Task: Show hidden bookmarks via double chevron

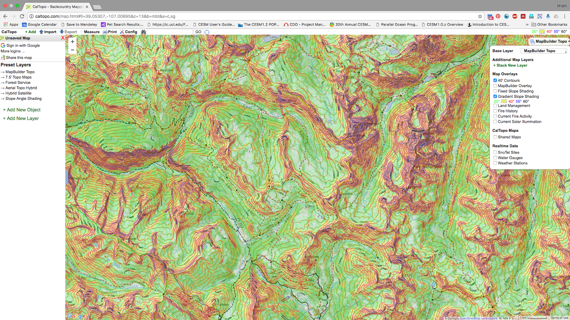Action: 527,25
